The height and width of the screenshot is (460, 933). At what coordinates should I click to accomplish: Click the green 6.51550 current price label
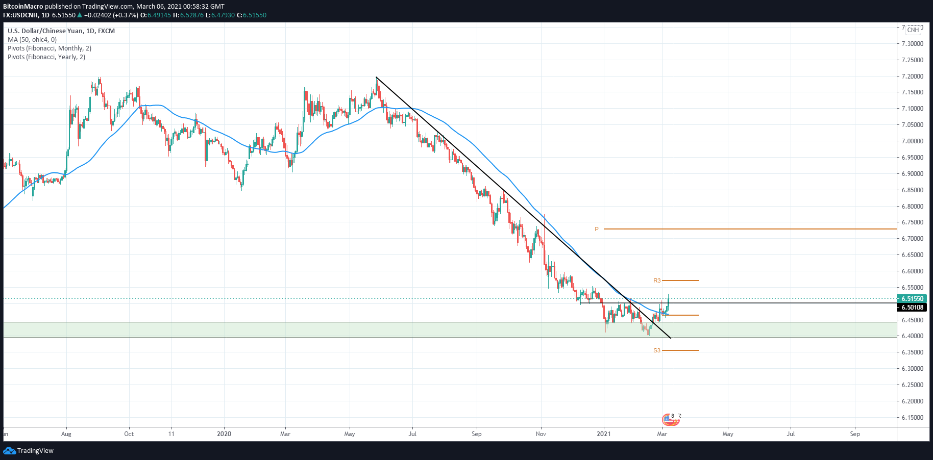coord(912,299)
